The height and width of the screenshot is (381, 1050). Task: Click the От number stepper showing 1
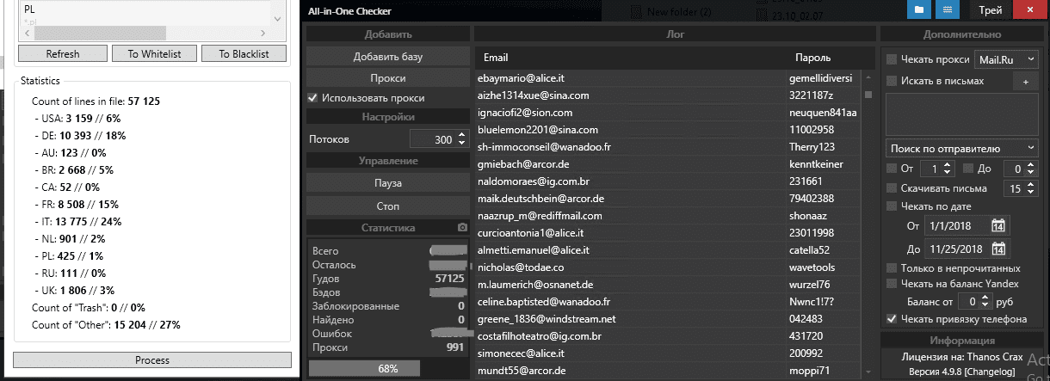[937, 169]
